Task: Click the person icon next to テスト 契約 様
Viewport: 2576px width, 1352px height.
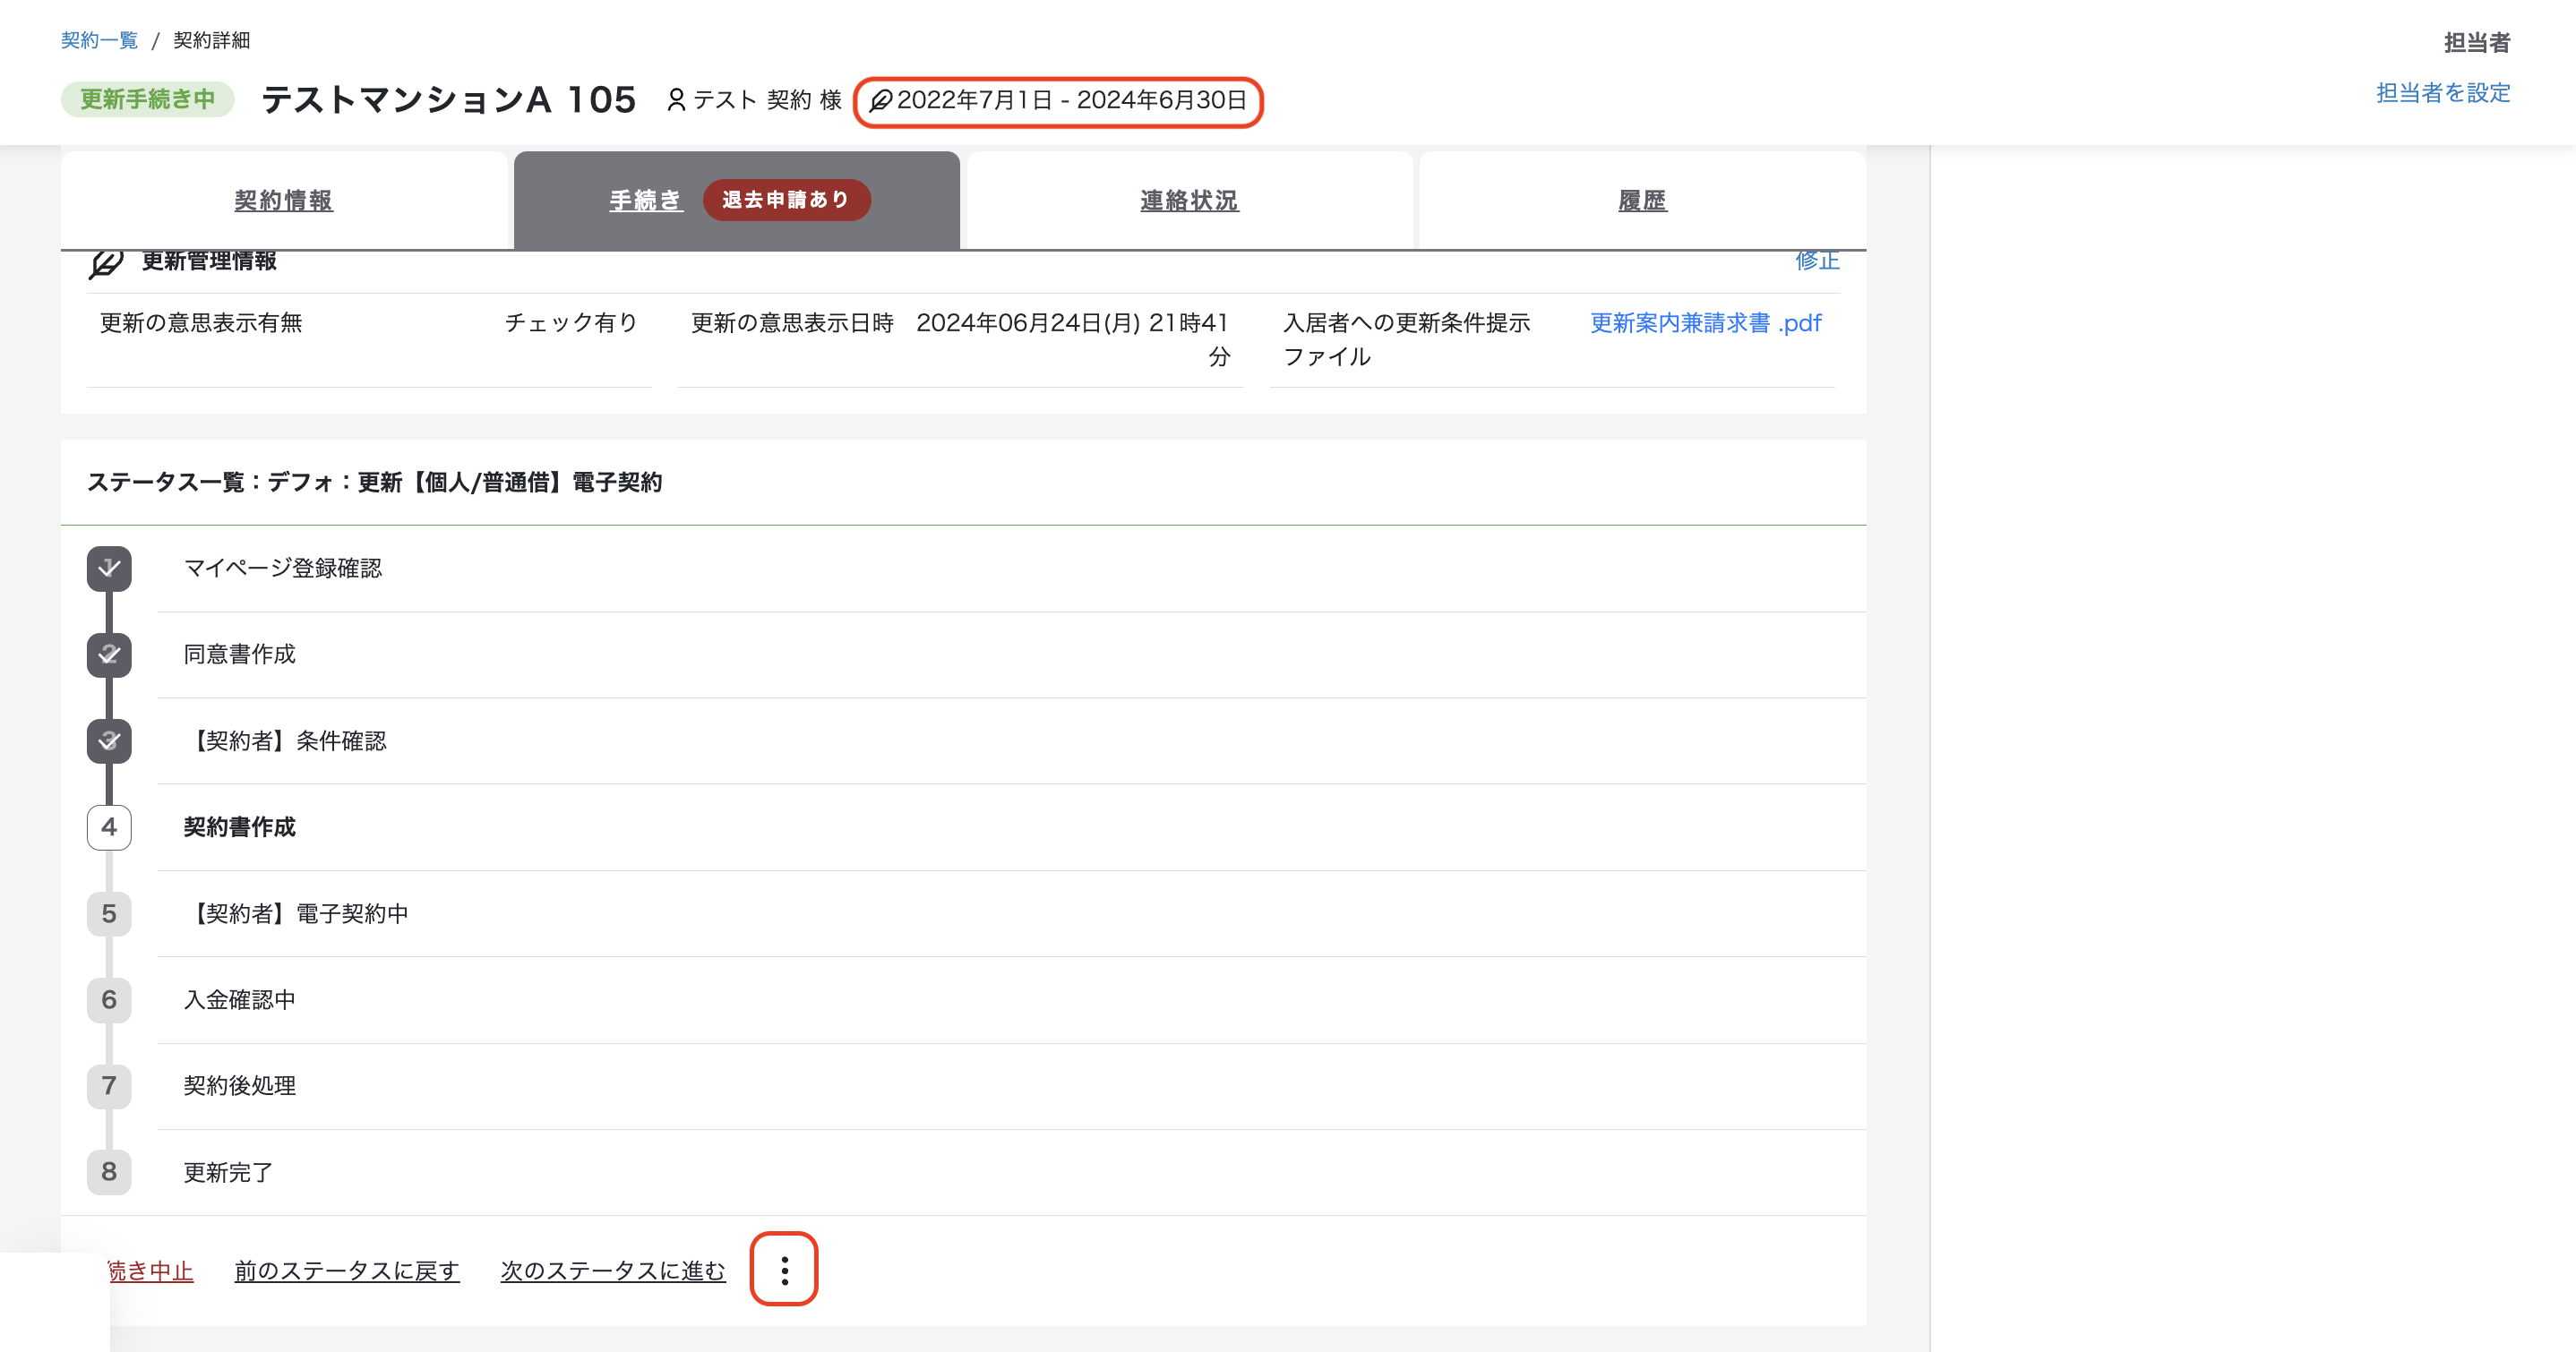Action: click(676, 100)
